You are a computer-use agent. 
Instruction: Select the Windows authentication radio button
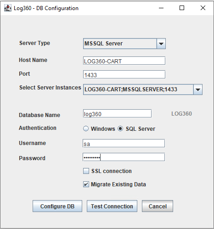point(86,128)
